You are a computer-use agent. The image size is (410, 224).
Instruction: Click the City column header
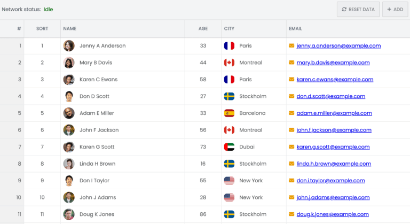[x=230, y=29]
